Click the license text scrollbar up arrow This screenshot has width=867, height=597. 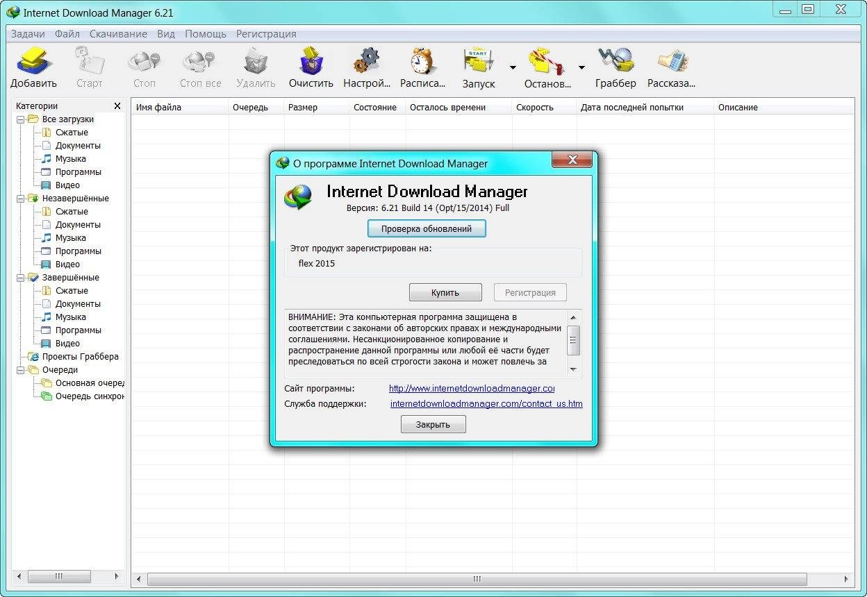point(573,317)
